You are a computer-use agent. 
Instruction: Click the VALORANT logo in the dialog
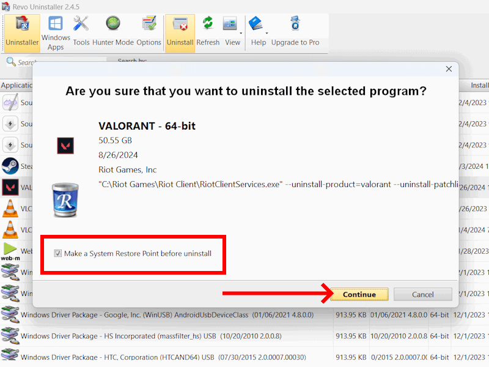(65, 147)
